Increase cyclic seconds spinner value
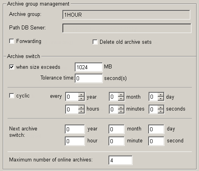Image resolution: width=199 pixels, height=171 pixels. click(x=160, y=107)
